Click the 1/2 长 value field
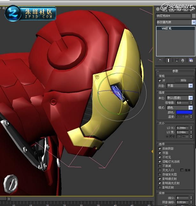The height and width of the screenshot is (206, 196). [x=183, y=128]
